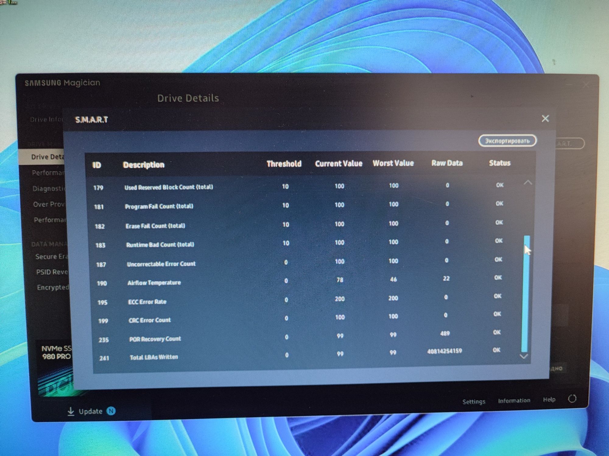Click the 'Used Reserved Block Count (total)' row

click(x=304, y=186)
